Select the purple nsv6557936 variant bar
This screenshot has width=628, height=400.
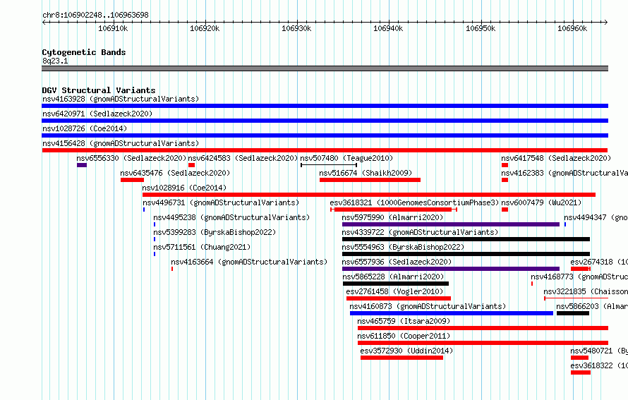pos(451,269)
